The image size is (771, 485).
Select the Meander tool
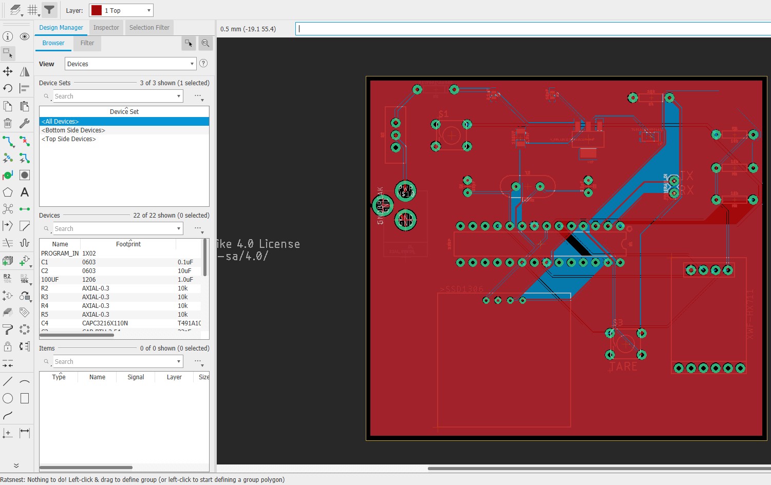24,243
